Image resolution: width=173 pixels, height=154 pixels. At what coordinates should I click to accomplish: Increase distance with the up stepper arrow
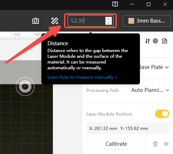(x=109, y=19)
